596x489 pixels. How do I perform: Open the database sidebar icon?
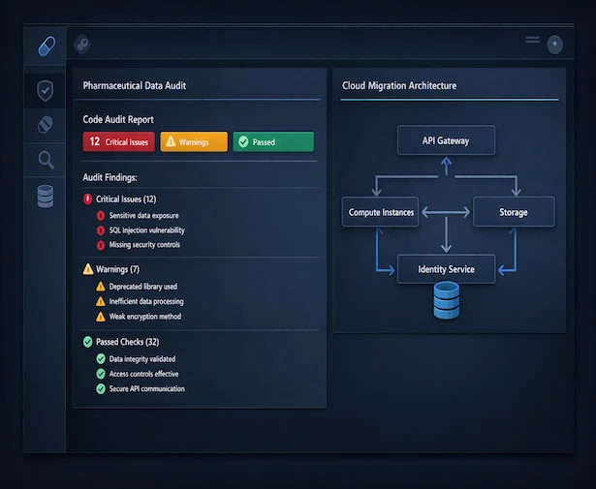(46, 197)
